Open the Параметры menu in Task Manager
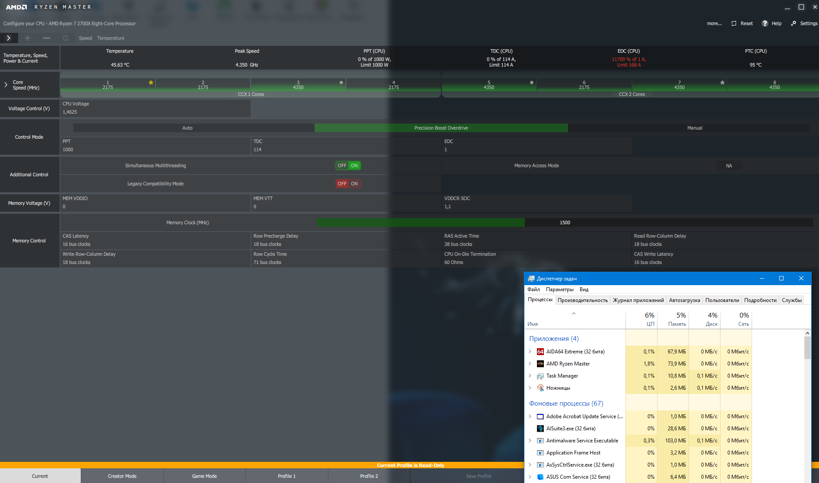 coord(560,289)
